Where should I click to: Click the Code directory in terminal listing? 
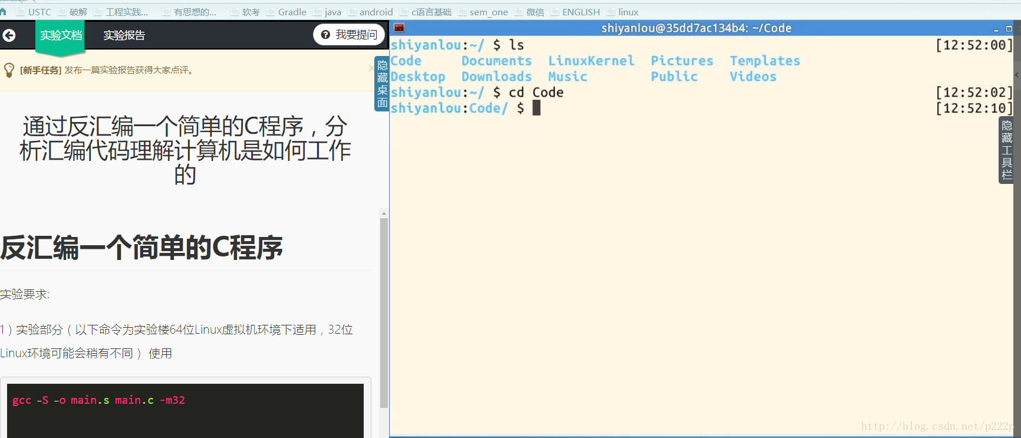[406, 61]
